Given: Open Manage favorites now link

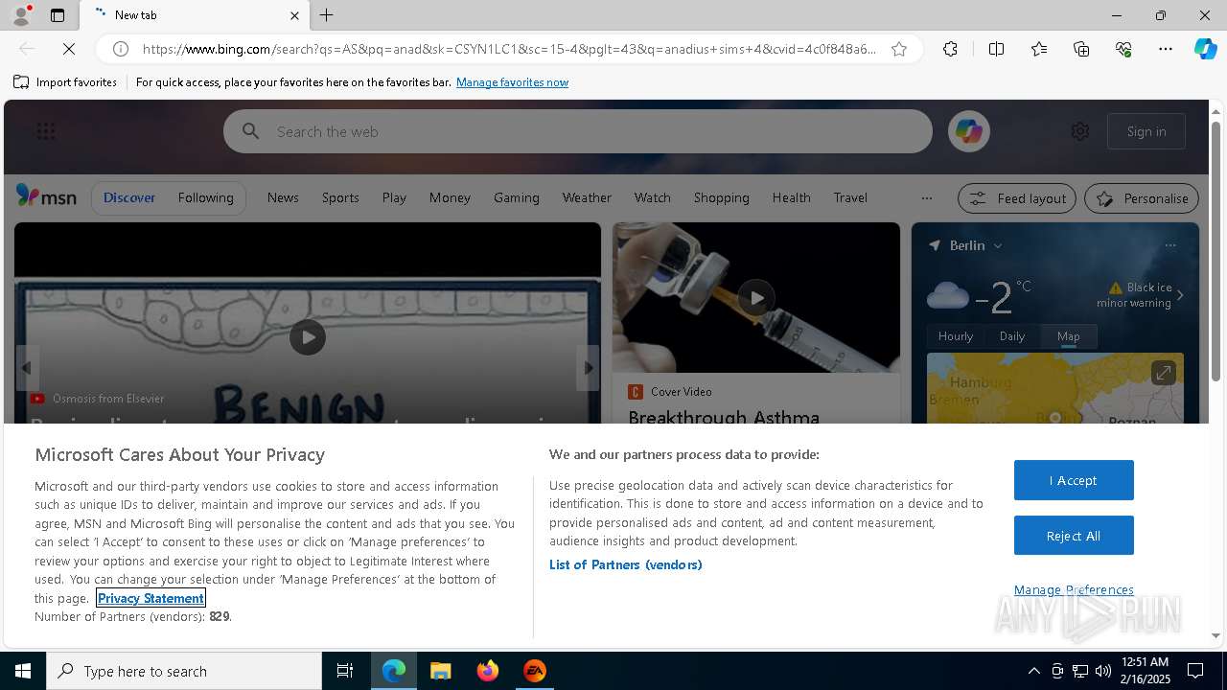Looking at the screenshot, I should point(512,82).
